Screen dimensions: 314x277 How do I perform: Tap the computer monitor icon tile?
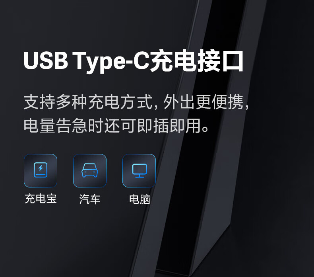[x=139, y=171]
